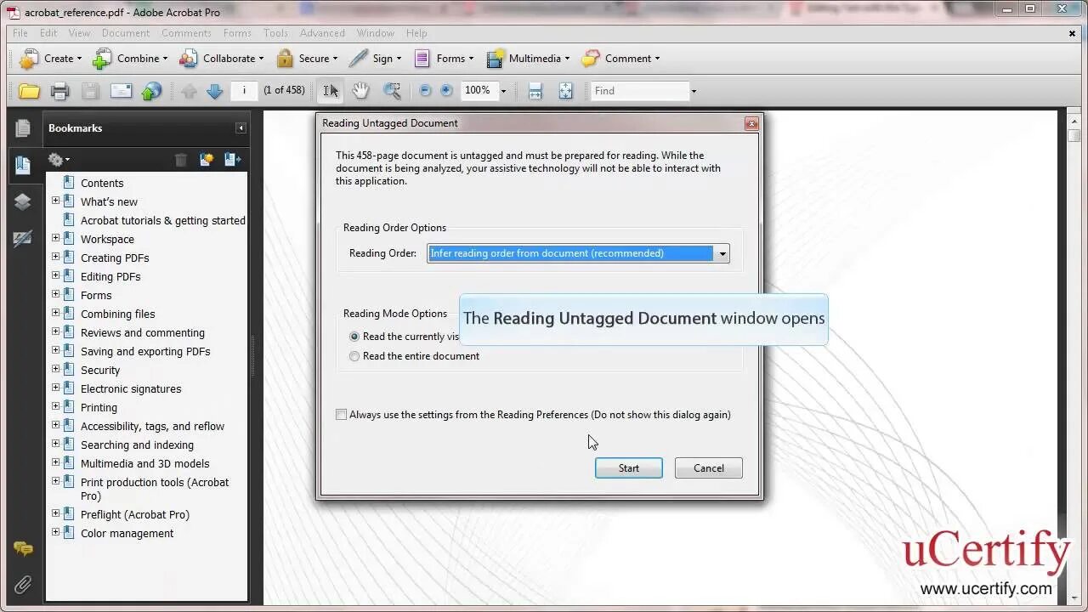Image resolution: width=1088 pixels, height=612 pixels.
Task: Delete bookmark with trash icon
Action: [180, 160]
